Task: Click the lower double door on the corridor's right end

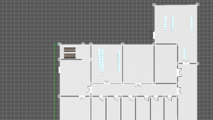Action: pyautogui.click(x=178, y=91)
